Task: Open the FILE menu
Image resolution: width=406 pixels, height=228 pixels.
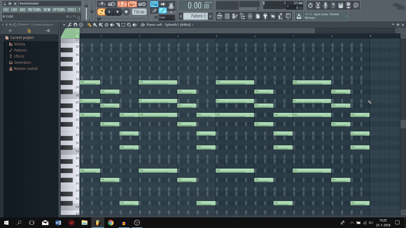Action: 6,10
